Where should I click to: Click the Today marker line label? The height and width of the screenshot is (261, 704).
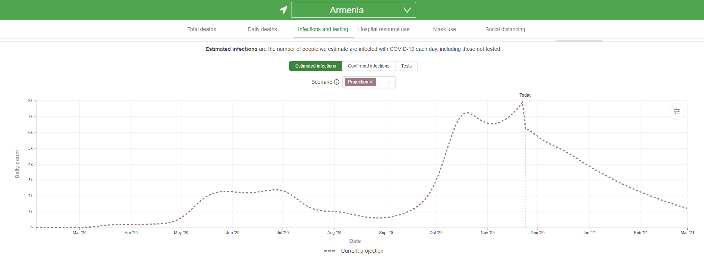click(x=525, y=95)
